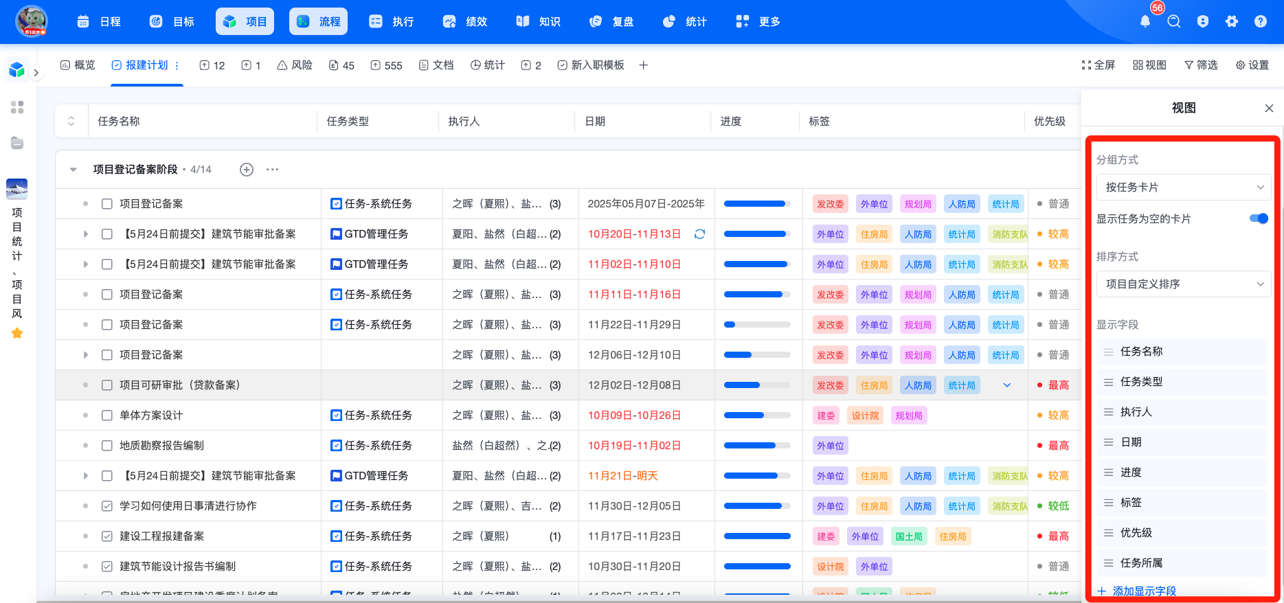Click drag handle of 任务类型 field
Screen dimensions: 1284x603
point(1108,382)
